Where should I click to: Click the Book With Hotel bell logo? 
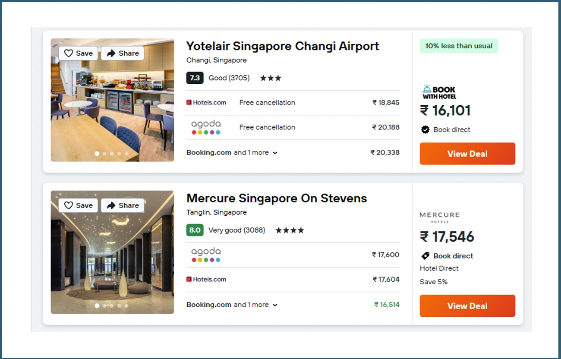439,92
